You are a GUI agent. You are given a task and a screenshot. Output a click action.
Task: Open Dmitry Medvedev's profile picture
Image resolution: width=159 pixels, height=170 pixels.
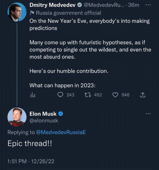(x=17, y=12)
